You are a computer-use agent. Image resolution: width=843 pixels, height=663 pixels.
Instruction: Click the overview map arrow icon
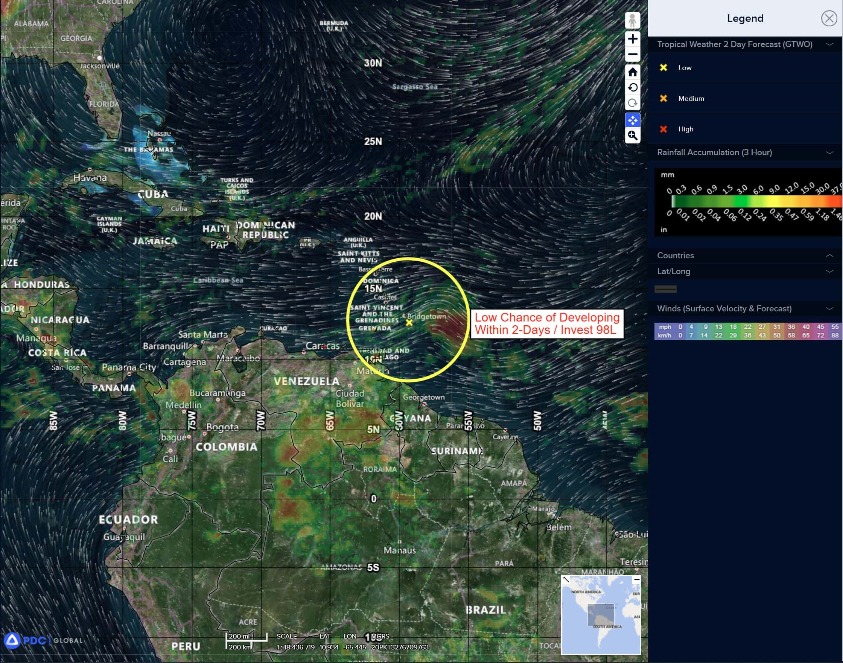tap(566, 579)
